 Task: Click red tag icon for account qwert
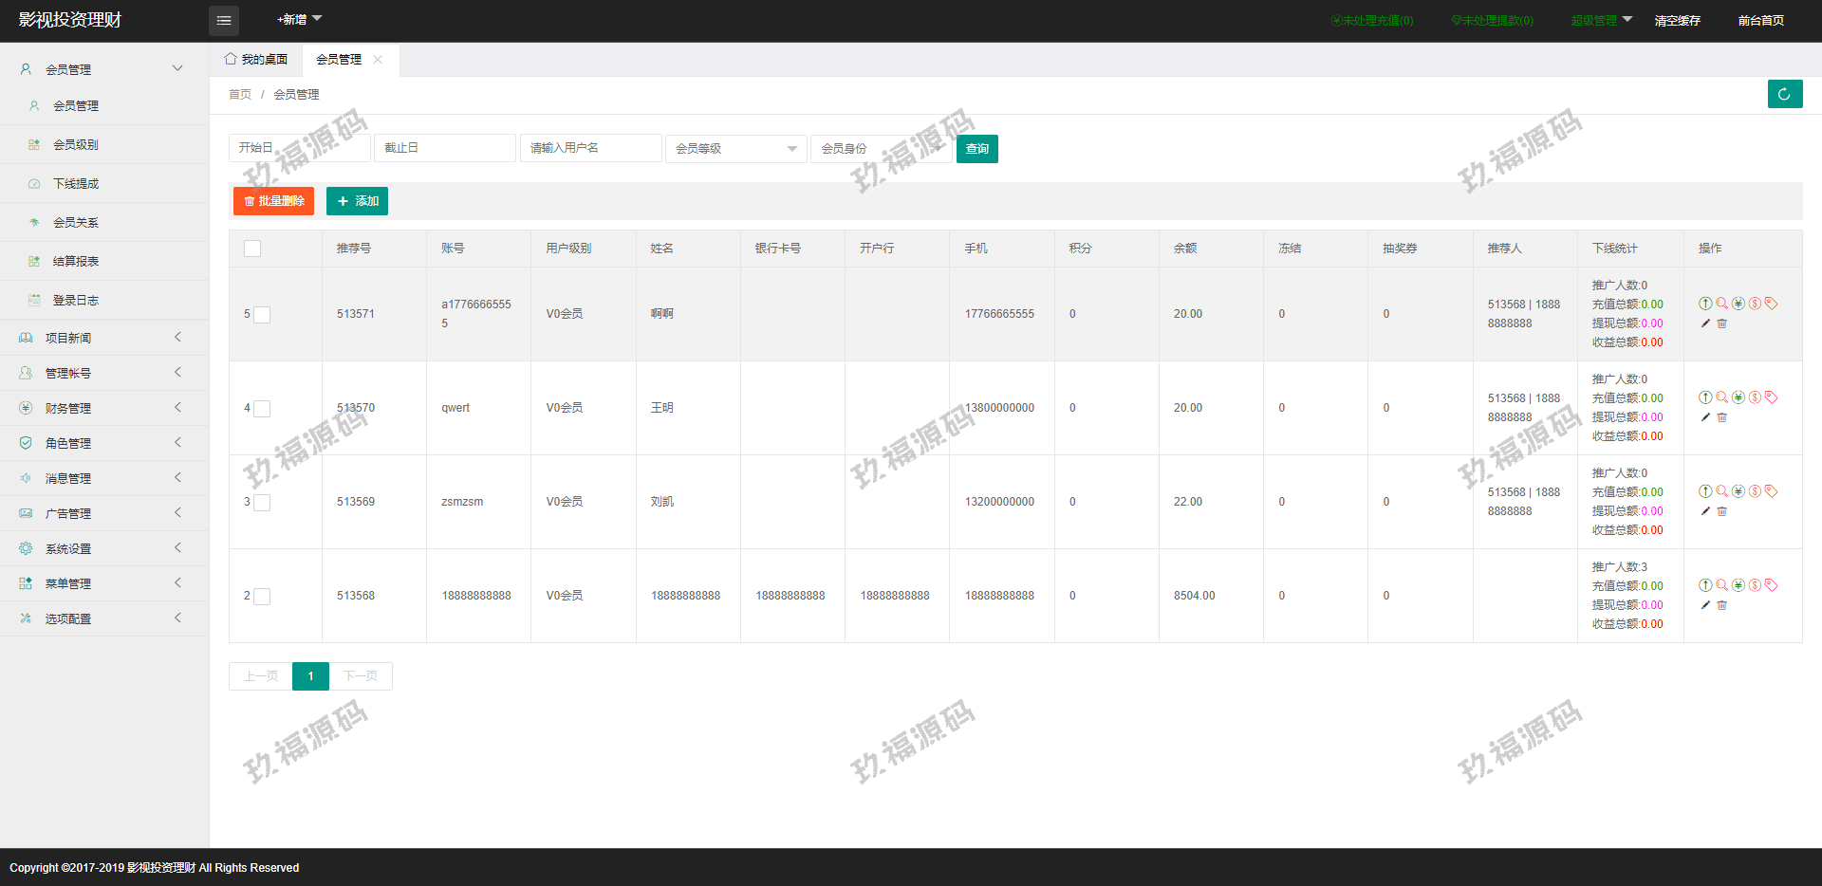coord(1771,397)
